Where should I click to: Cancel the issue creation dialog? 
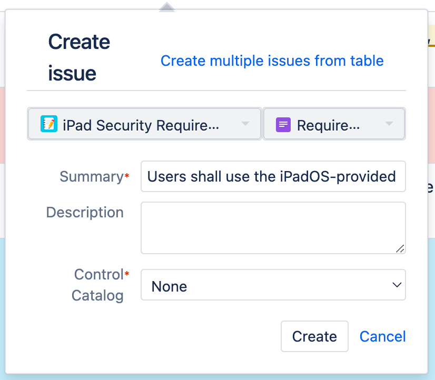pos(382,336)
